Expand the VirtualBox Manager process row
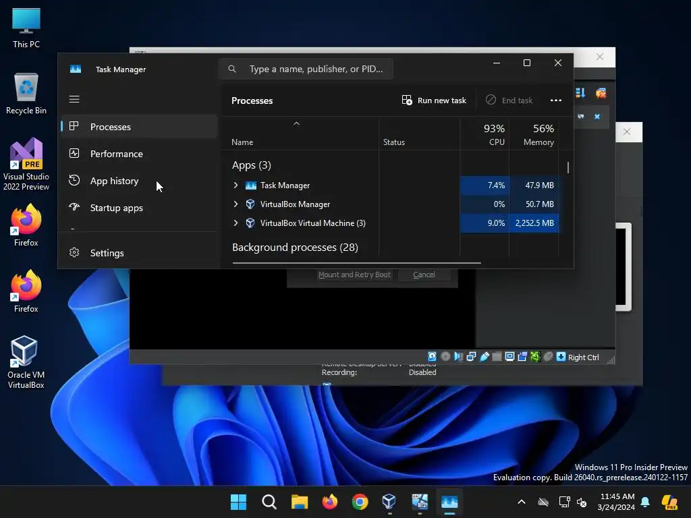 pyautogui.click(x=236, y=204)
